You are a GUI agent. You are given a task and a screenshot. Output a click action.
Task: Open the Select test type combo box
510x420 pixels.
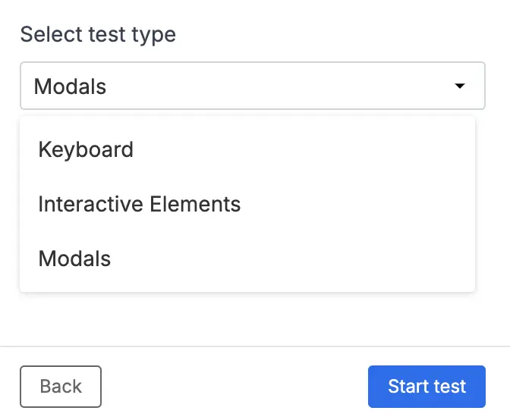(252, 86)
